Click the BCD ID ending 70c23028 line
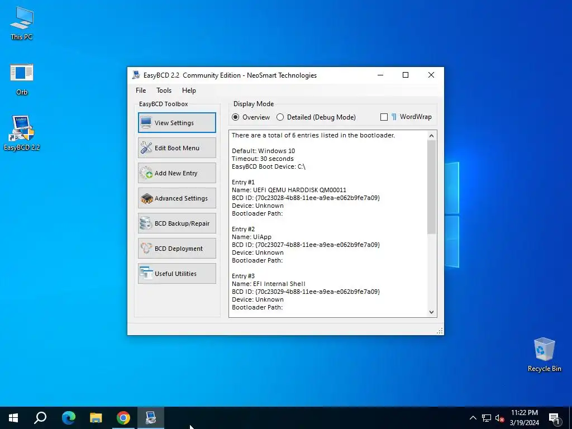 306,198
